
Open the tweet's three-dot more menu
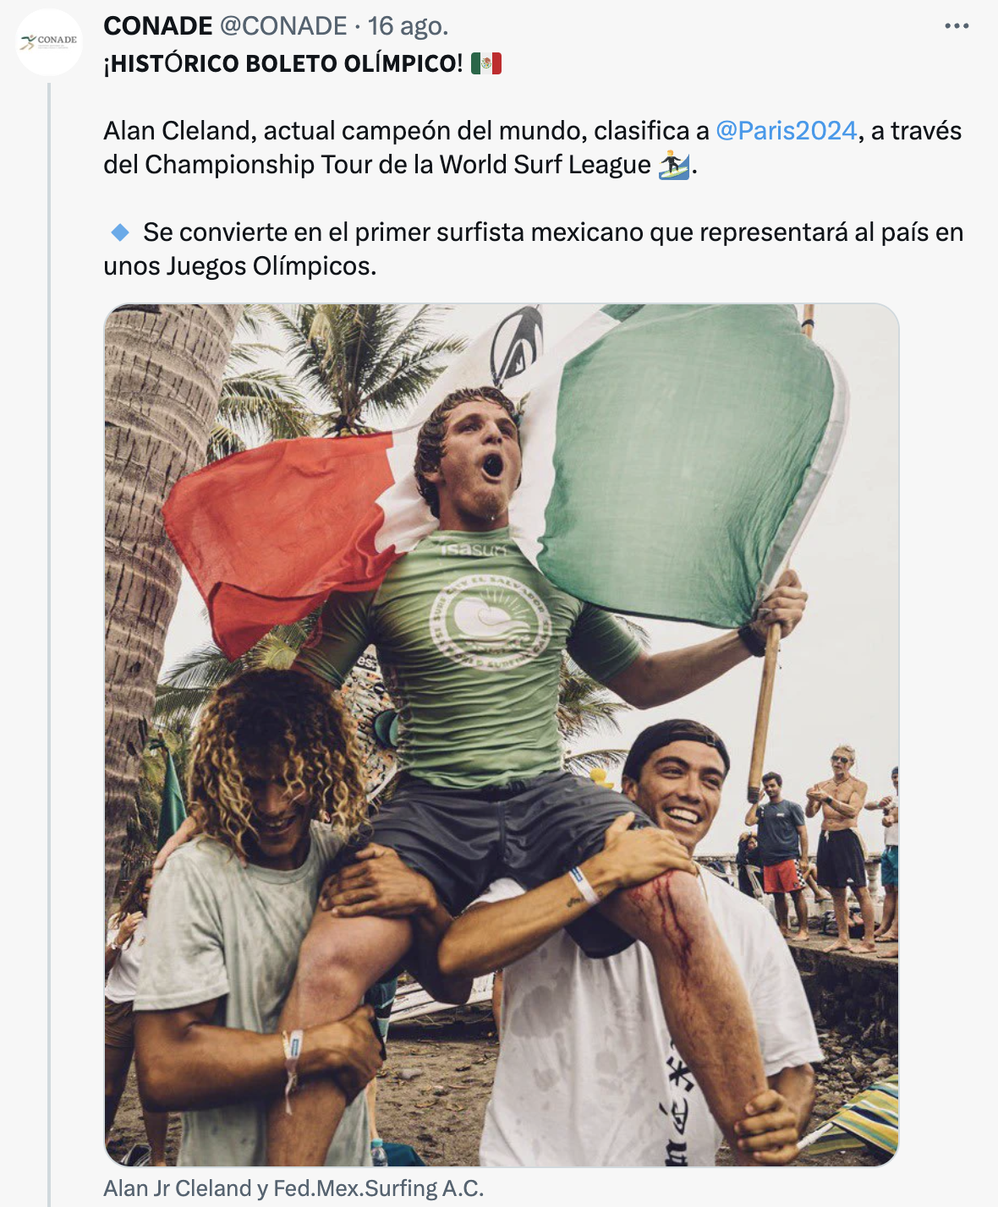click(x=957, y=26)
